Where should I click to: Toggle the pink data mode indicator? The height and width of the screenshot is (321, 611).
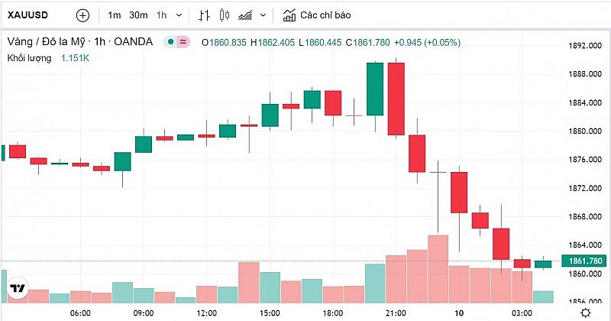click(x=183, y=41)
